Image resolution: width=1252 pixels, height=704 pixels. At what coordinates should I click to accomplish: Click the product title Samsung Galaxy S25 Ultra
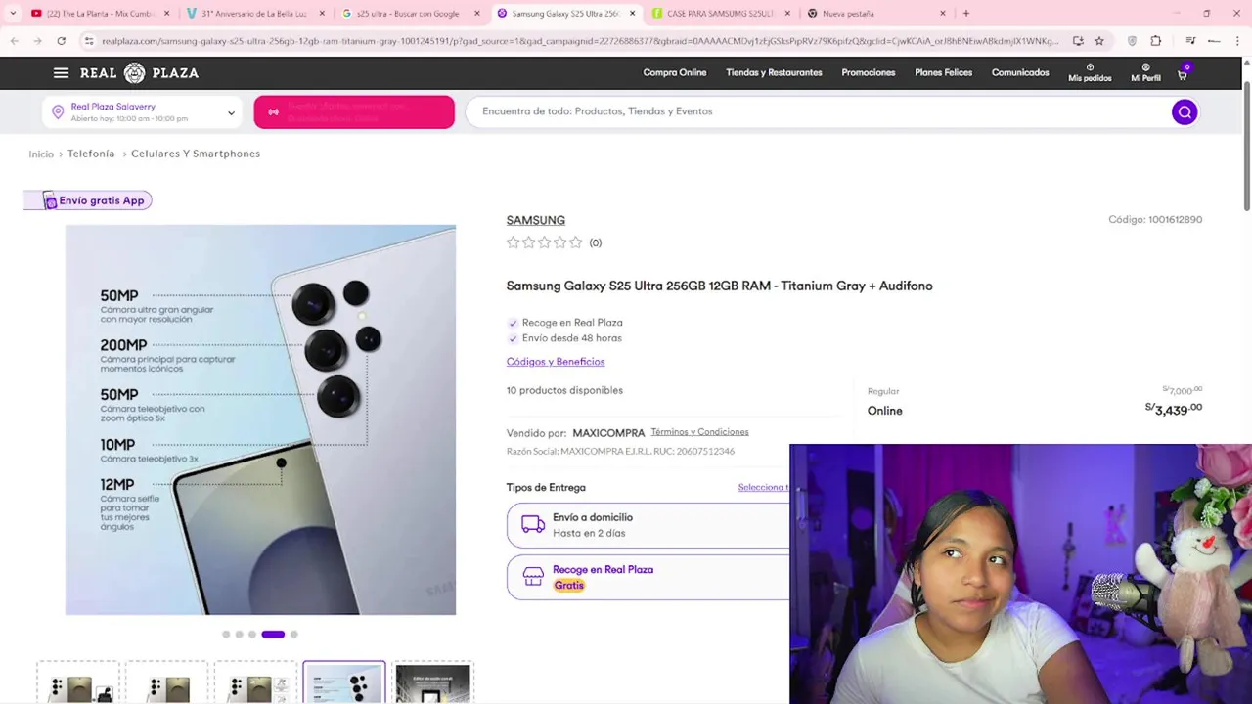coord(719,286)
